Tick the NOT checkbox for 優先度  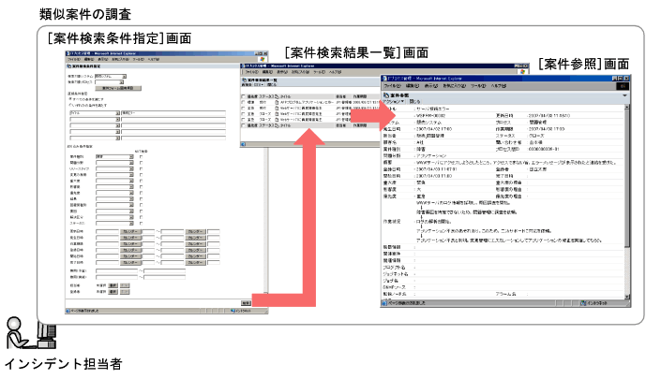pyautogui.click(x=142, y=193)
